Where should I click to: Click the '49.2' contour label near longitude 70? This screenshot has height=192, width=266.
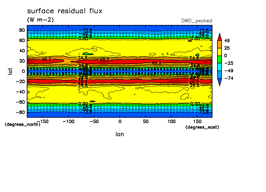(x=157, y=63)
